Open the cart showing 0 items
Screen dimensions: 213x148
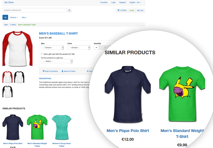(122, 10)
